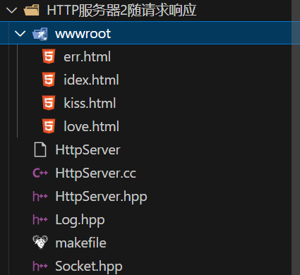Viewport: 300px width, 275px height.
Task: Click the blank file icon beside HttpServer
Action: (x=40, y=149)
